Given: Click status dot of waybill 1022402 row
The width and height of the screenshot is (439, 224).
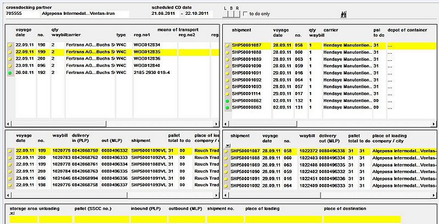Looking at the screenshot, I should (x=227, y=172).
